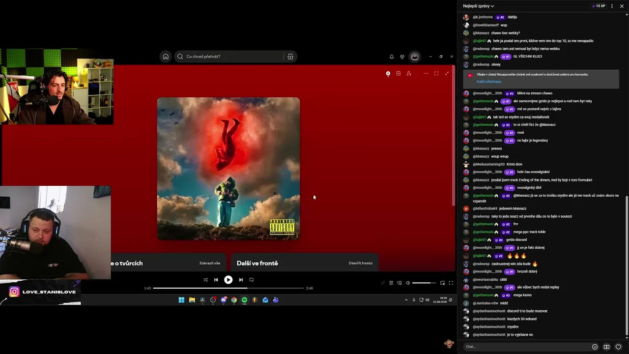The image size is (629, 354).
Task: Skip to previous track
Action: (x=216, y=280)
